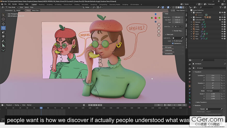Image resolution: width=227 pixels, height=128 pixels.
Task: Switch perspective/orthographic grid gizmo
Action: pos(159,35)
